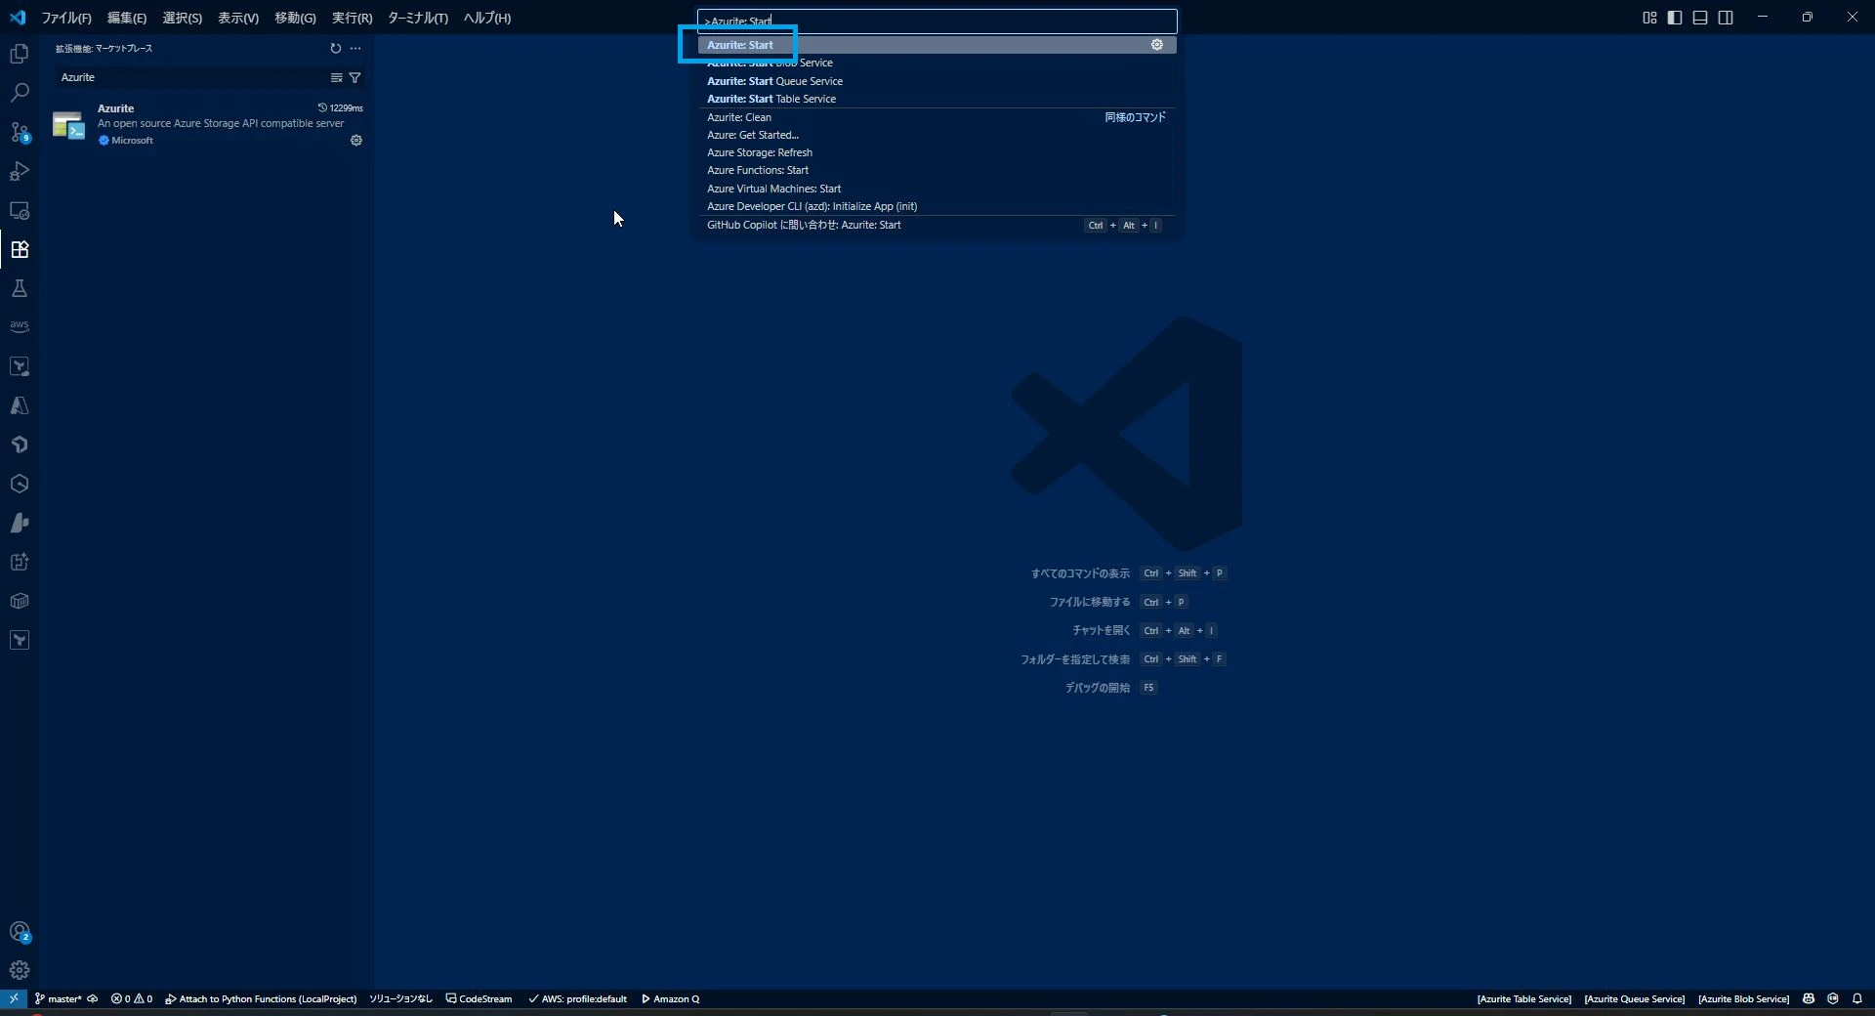The width and height of the screenshot is (1875, 1016).
Task: Open the Extensions view icon
Action: tap(20, 249)
